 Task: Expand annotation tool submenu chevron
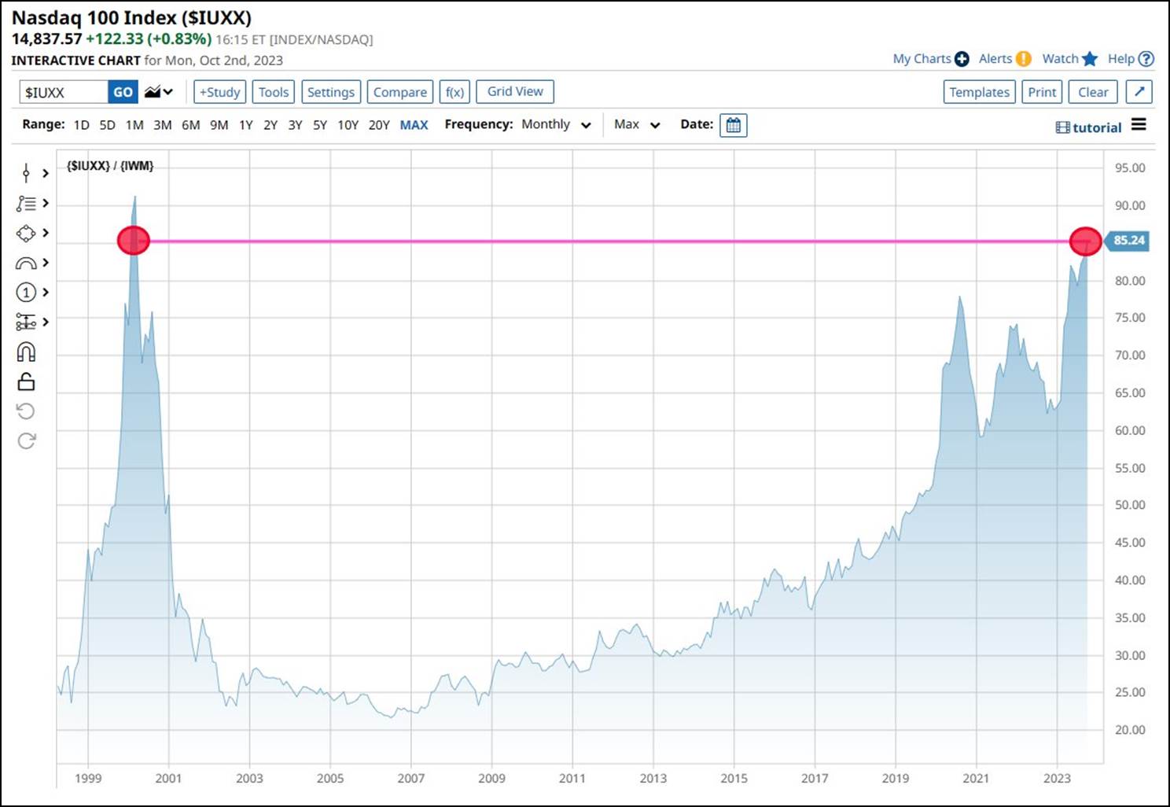coord(46,204)
